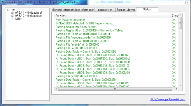This screenshot has width=191, height=106.
Task: Select the lv0ldr tree item
Action: [18, 19]
